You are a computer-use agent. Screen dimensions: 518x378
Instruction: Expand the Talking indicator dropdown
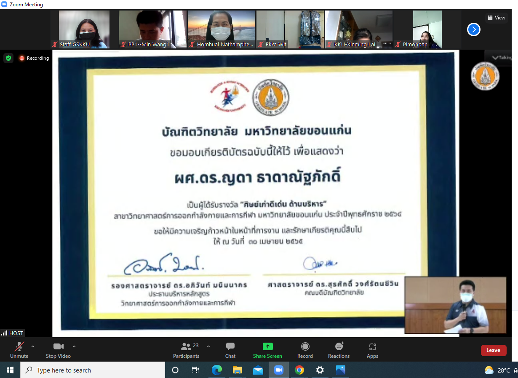(501, 58)
